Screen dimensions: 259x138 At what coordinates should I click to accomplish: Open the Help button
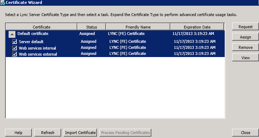pos(18,133)
